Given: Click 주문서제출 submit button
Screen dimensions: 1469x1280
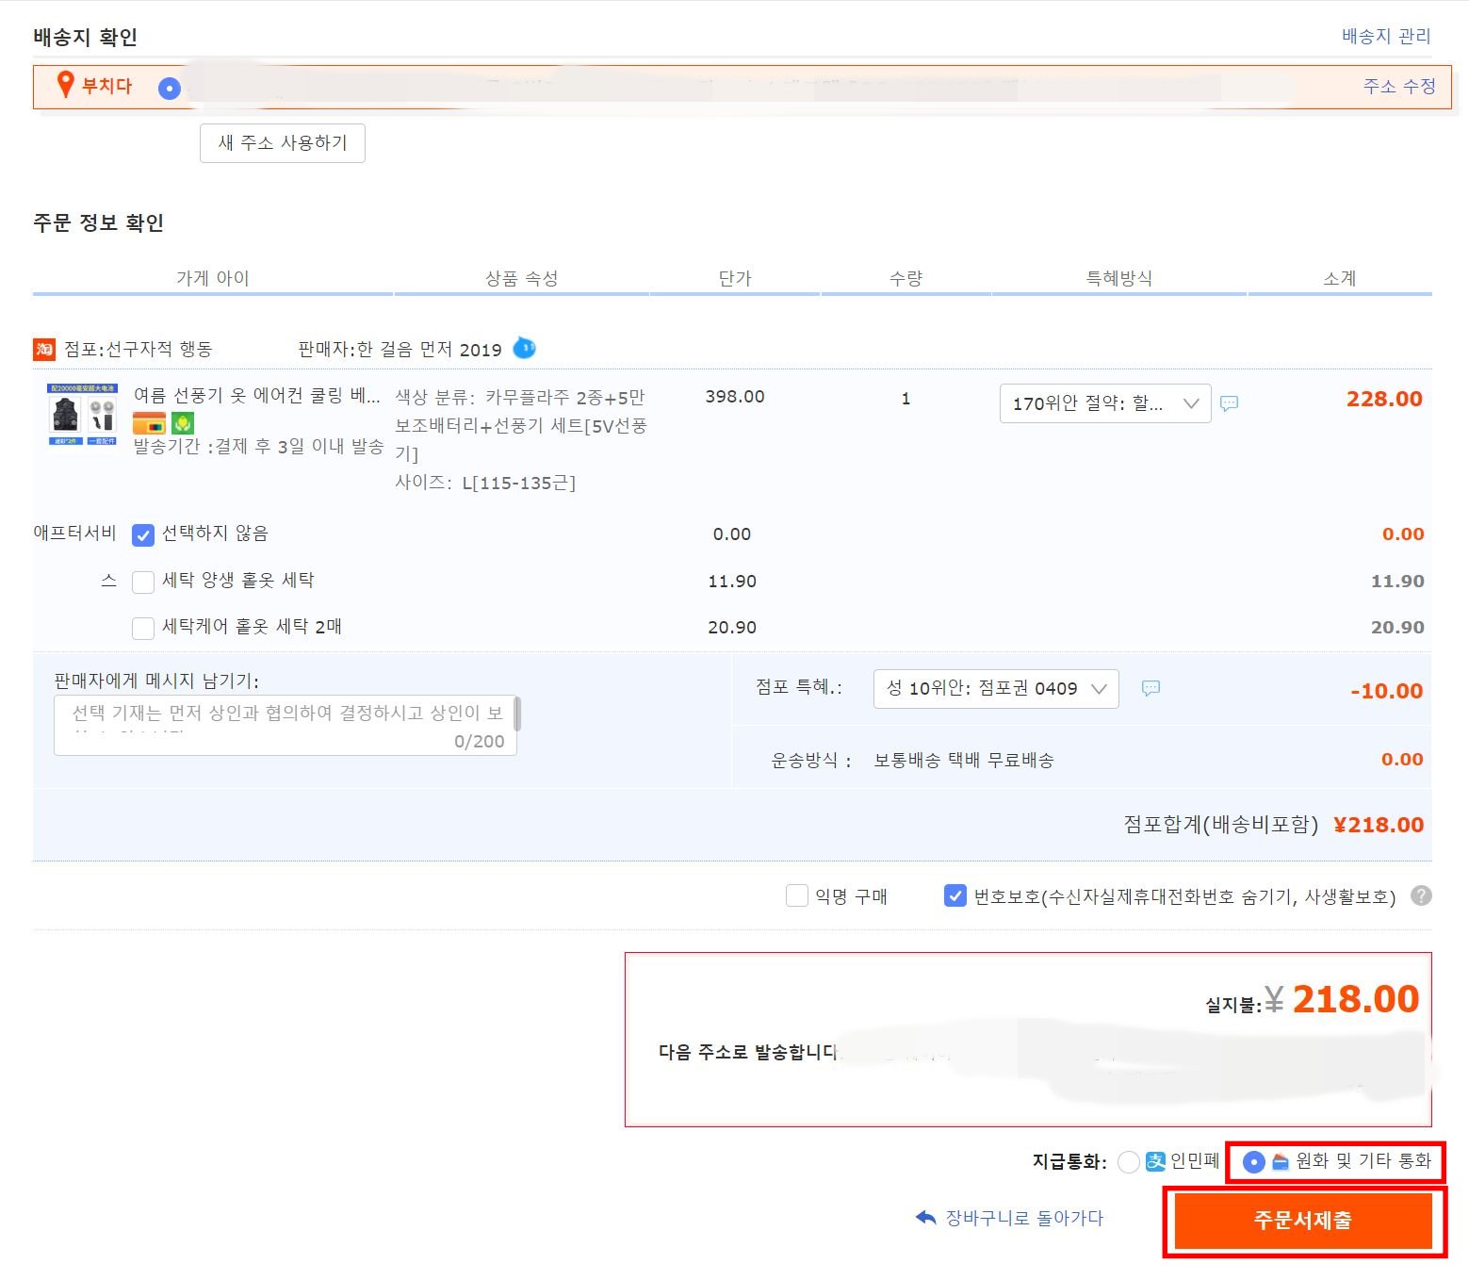Looking at the screenshot, I should (1303, 1221).
